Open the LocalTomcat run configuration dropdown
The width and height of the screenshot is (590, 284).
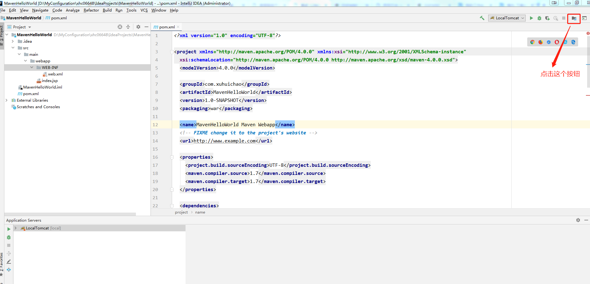pyautogui.click(x=507, y=18)
